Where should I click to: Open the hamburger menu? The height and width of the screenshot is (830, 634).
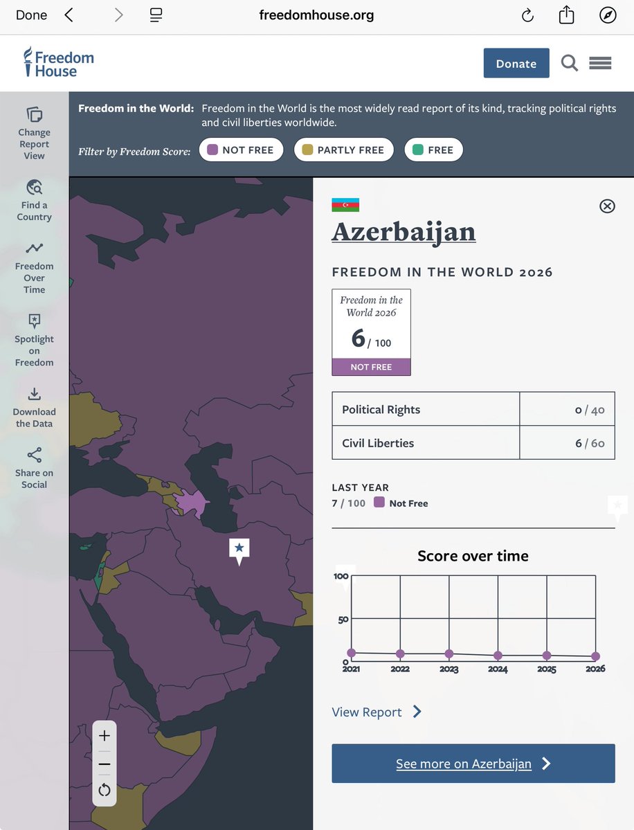click(600, 63)
